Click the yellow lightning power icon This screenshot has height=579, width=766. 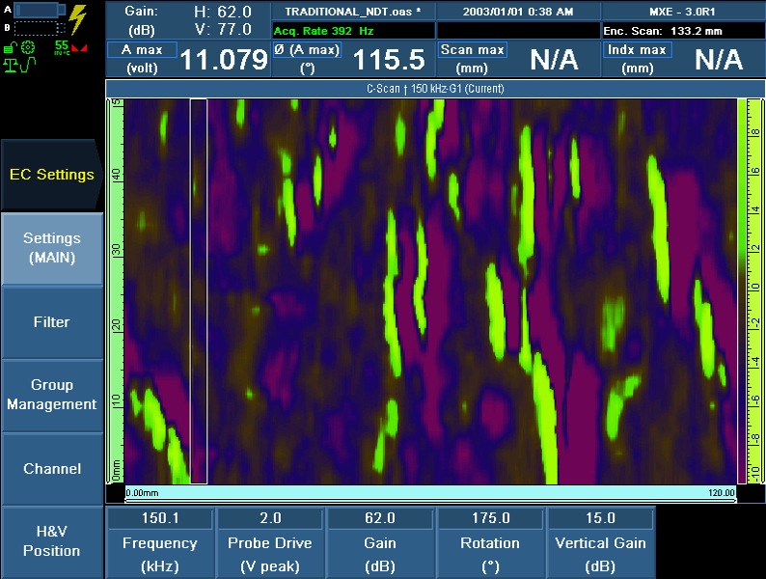pyautogui.click(x=79, y=19)
